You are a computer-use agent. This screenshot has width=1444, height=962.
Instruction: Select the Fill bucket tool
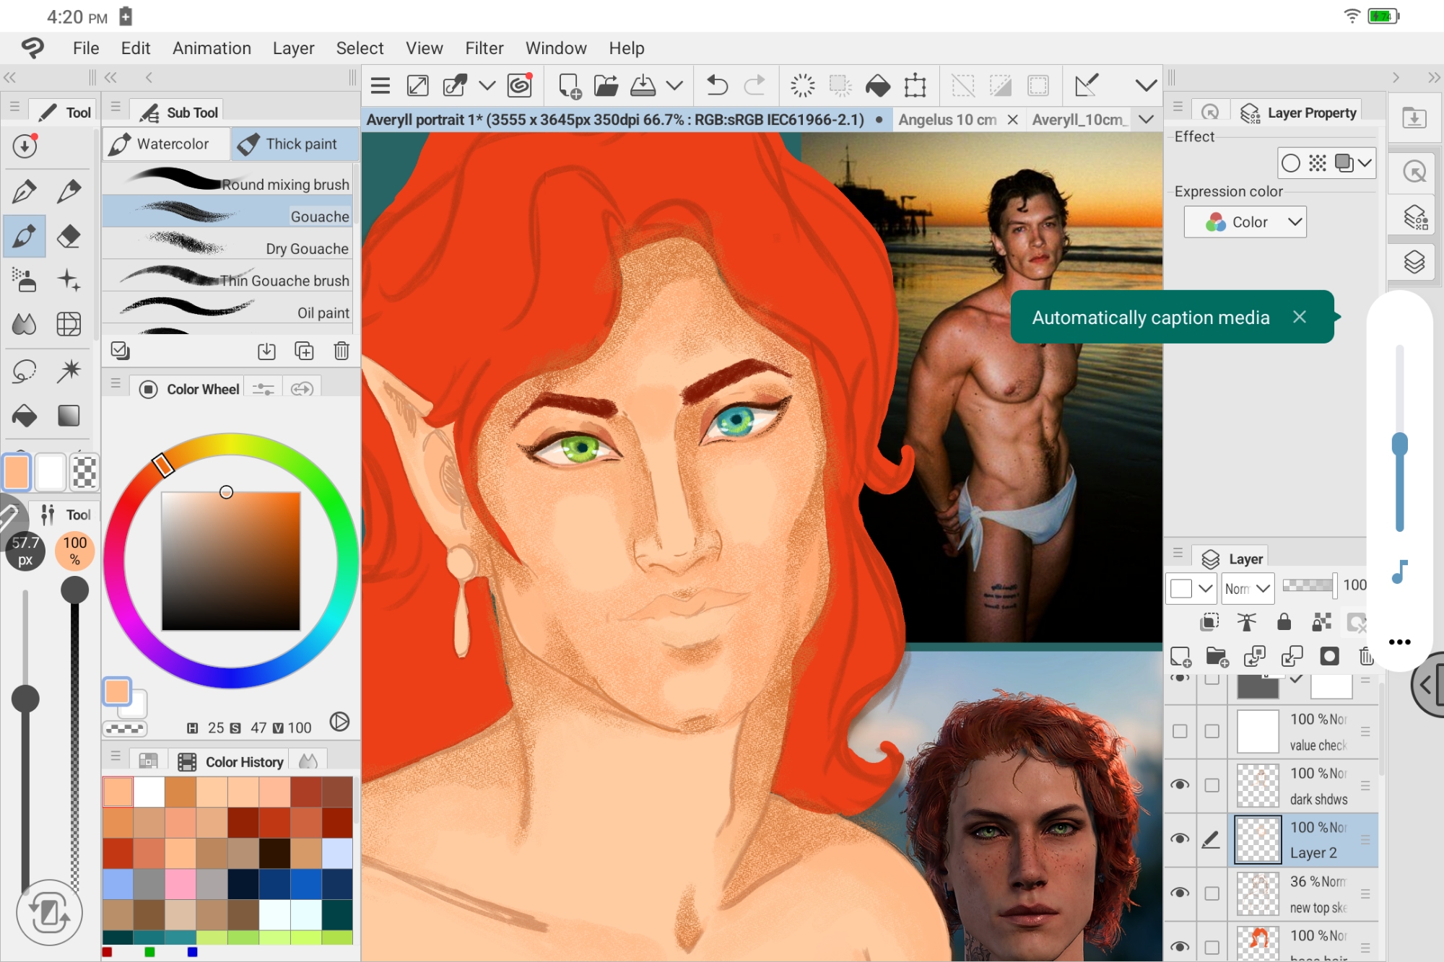(25, 416)
